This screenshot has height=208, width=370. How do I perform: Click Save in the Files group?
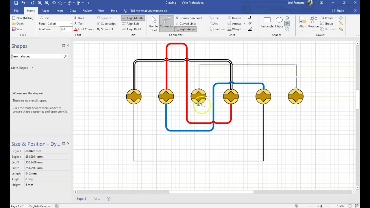17,29
